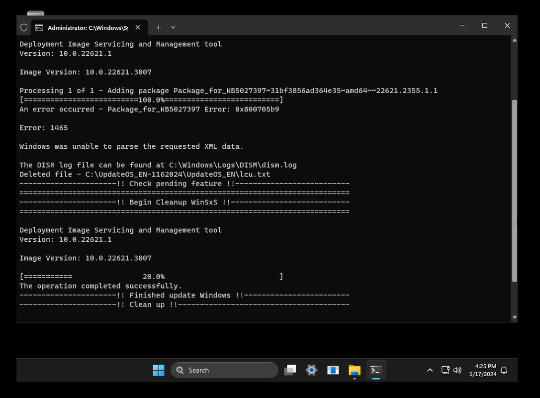The image size is (540, 398).
Task: Close the terminal window
Action: point(507,25)
